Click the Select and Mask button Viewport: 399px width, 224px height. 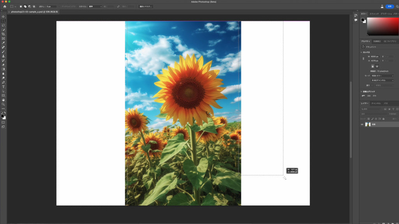(146, 6)
